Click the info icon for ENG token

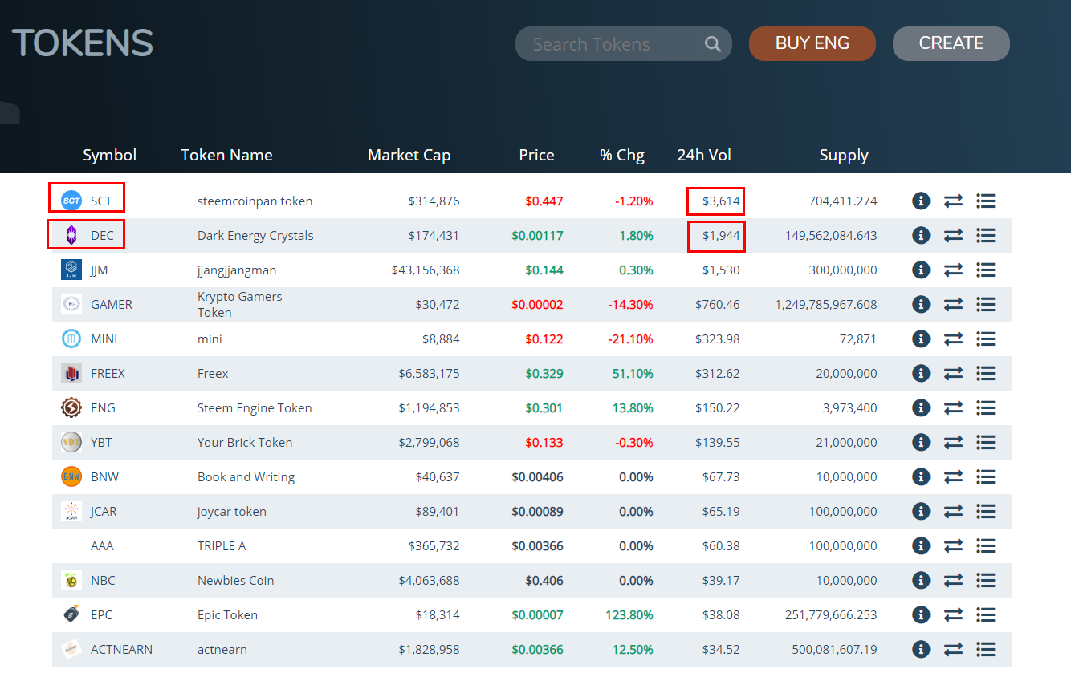921,407
